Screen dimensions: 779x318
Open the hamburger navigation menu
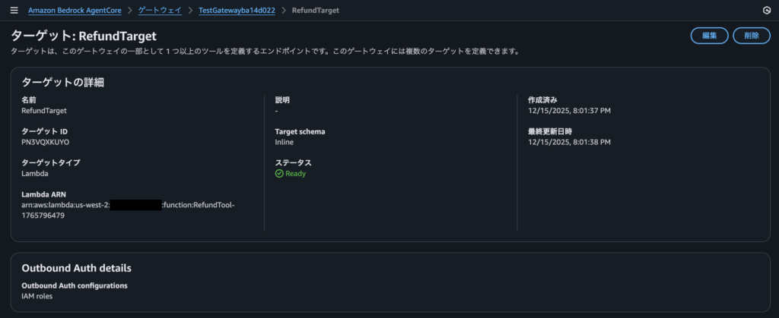point(14,11)
